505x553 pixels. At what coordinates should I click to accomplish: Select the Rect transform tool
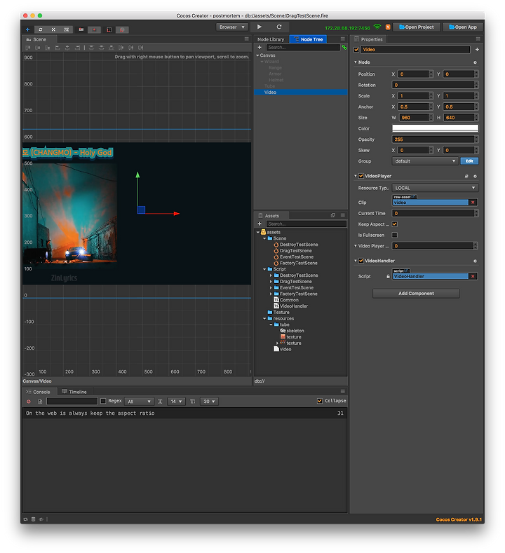point(67,29)
